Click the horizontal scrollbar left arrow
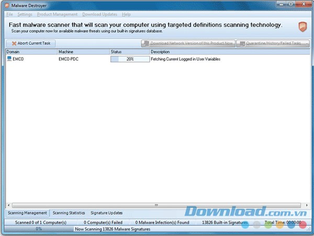 coord(8,205)
